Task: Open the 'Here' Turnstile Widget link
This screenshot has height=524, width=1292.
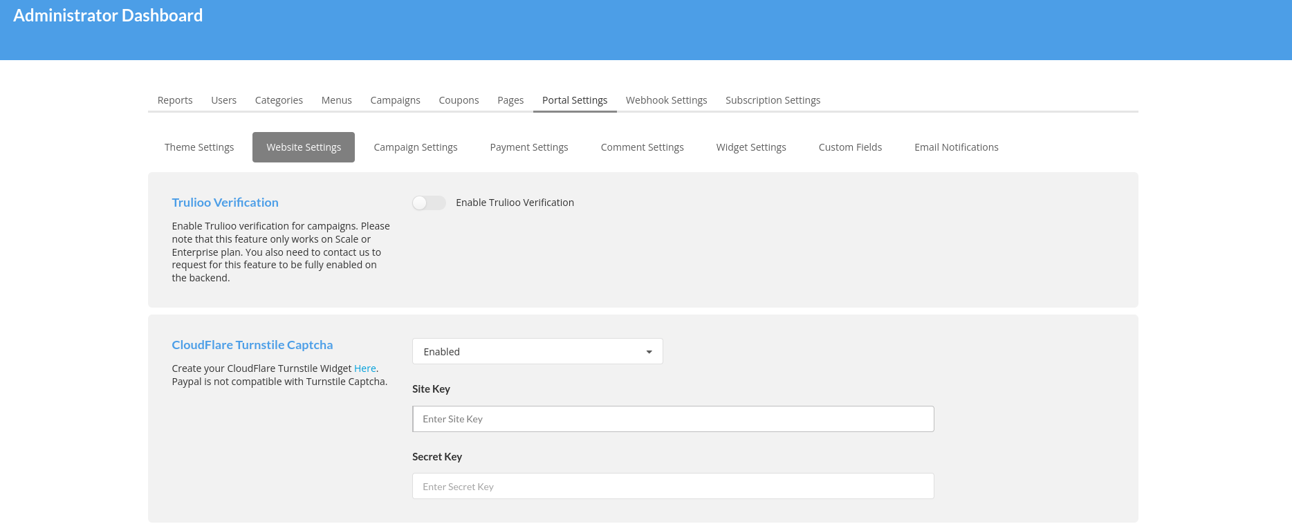Action: coord(364,368)
